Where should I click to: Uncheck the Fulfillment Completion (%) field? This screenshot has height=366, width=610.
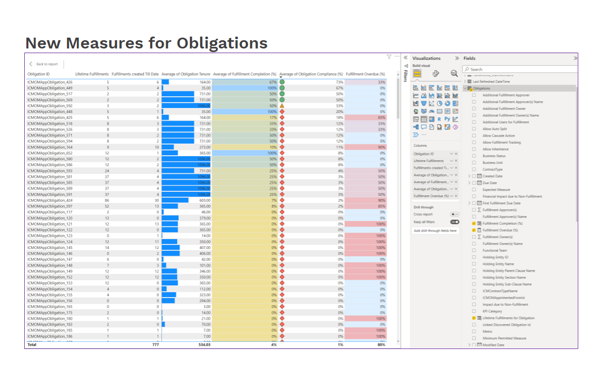point(474,223)
